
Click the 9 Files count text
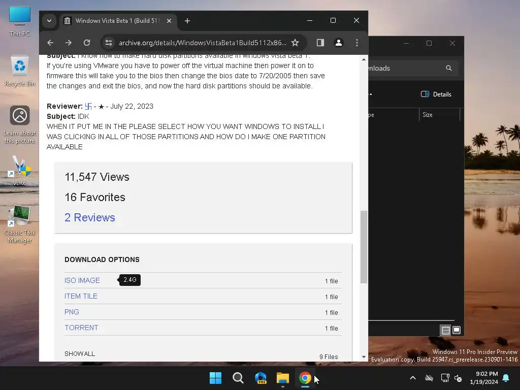pos(329,357)
